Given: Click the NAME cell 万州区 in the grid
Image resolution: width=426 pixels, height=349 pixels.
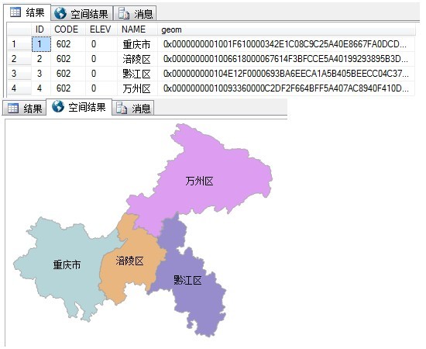Looking at the screenshot, I should [x=137, y=88].
